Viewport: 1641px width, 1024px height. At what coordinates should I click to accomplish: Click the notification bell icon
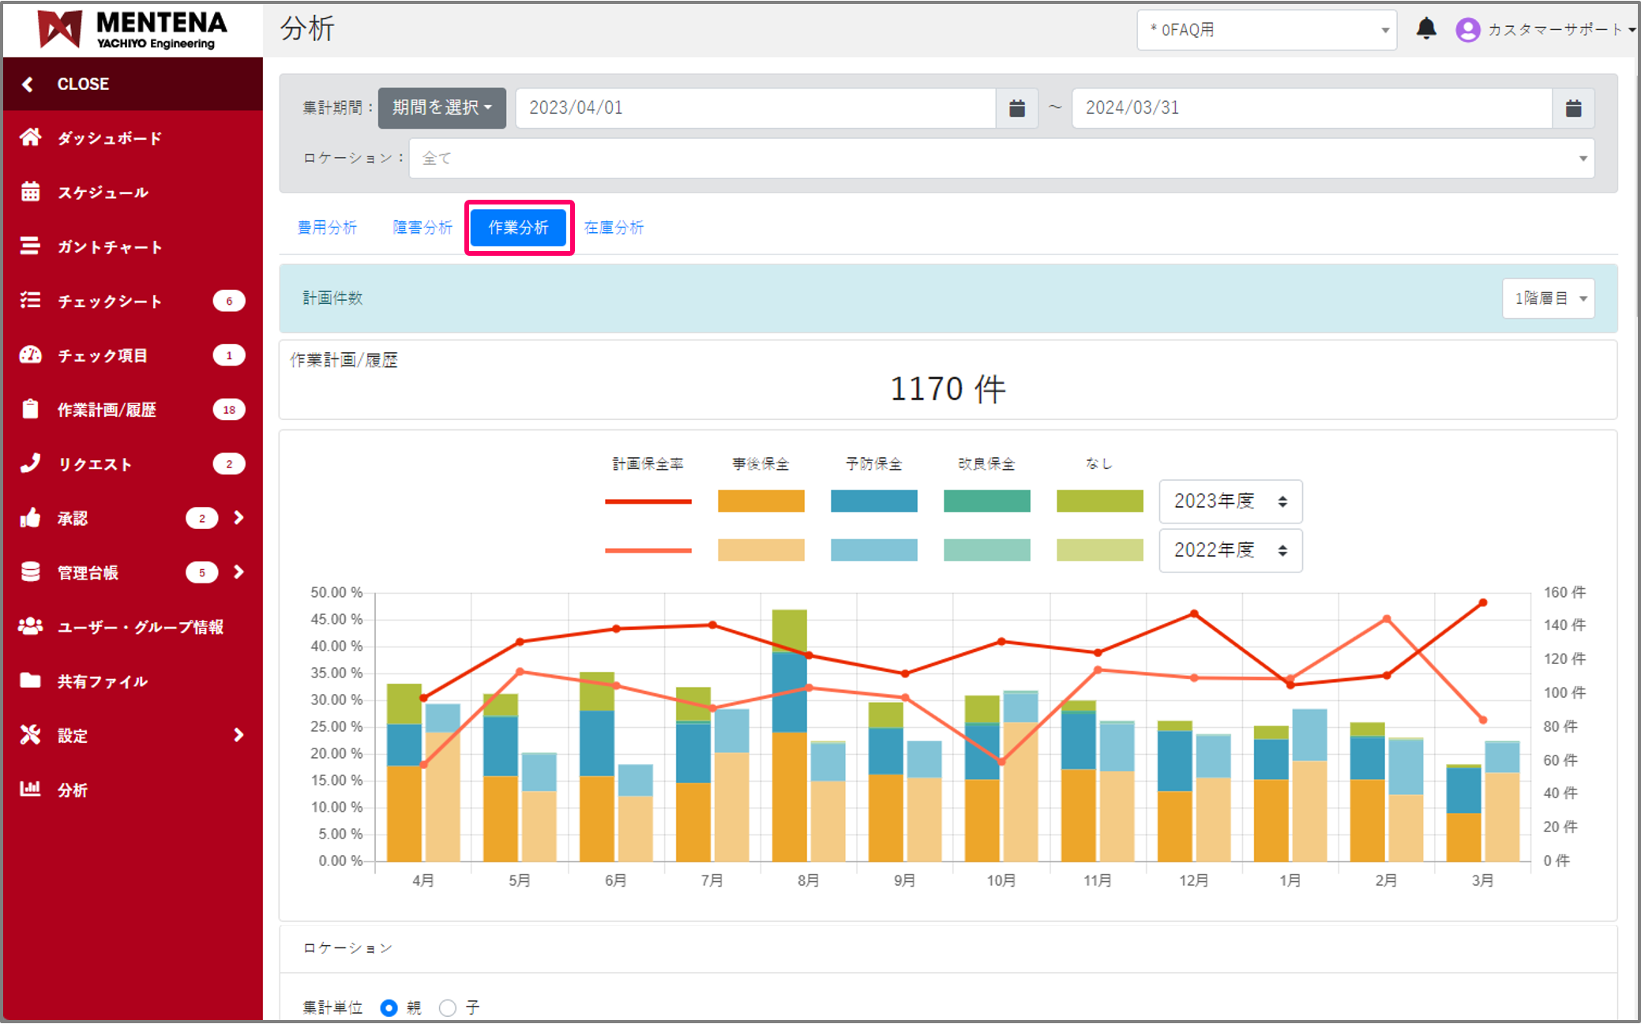pos(1425,29)
